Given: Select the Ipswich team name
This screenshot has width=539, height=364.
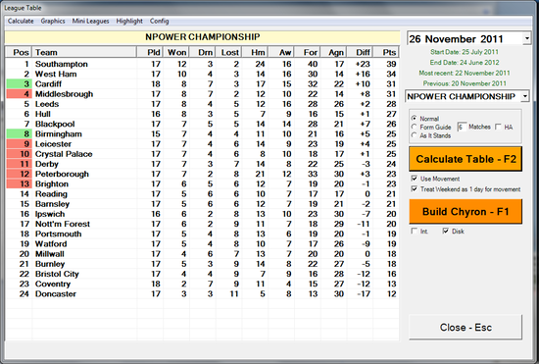Looking at the screenshot, I should (x=50, y=214).
